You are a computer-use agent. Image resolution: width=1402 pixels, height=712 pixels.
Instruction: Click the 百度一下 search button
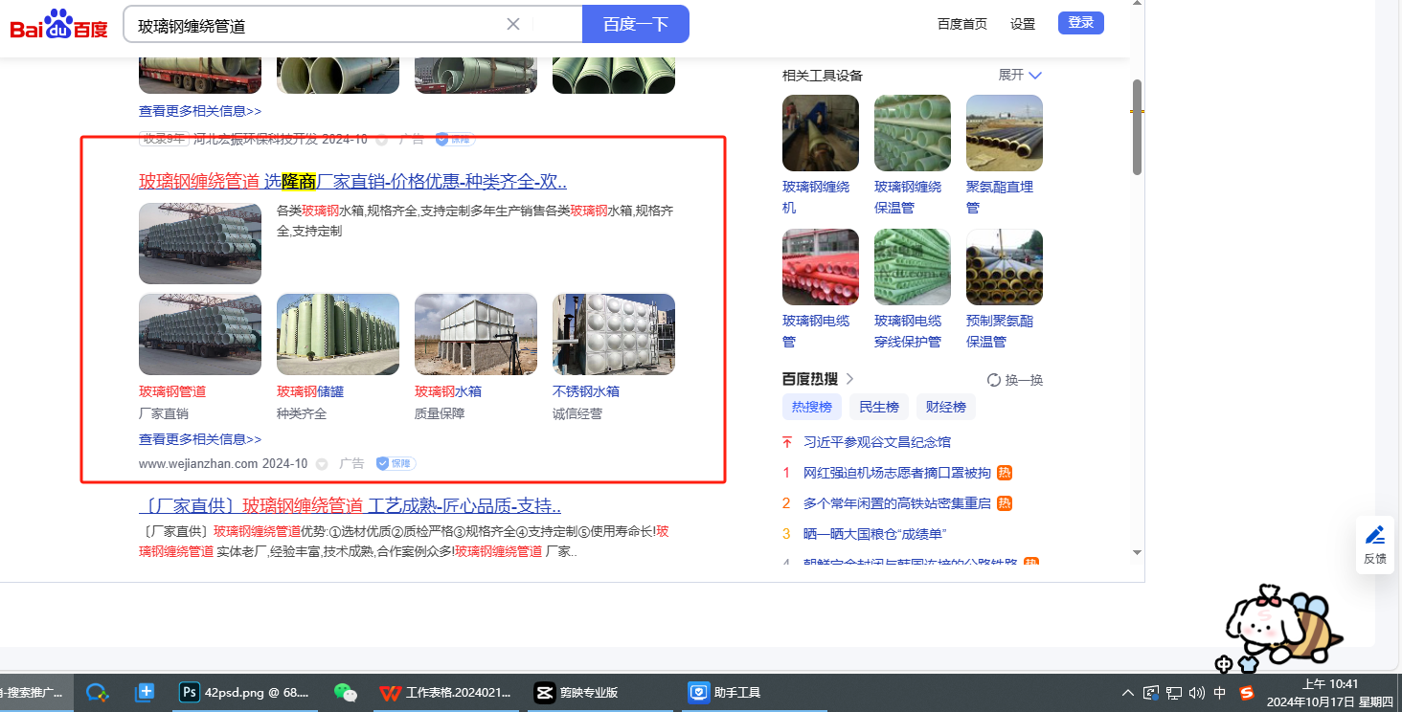(636, 24)
